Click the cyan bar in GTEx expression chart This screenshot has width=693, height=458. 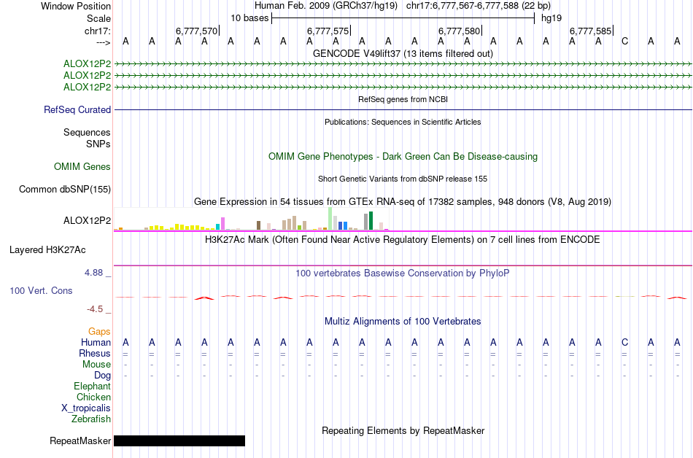(218, 227)
